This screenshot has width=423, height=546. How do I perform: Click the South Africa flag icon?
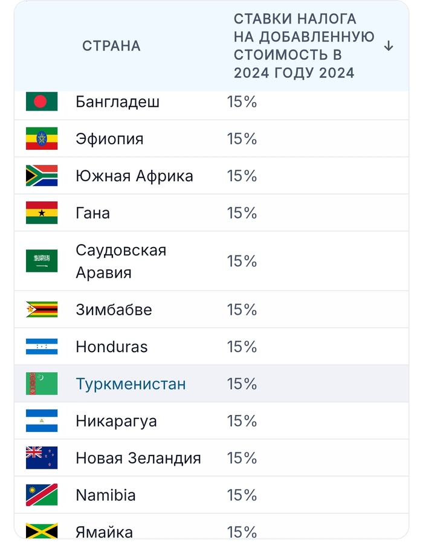42,176
